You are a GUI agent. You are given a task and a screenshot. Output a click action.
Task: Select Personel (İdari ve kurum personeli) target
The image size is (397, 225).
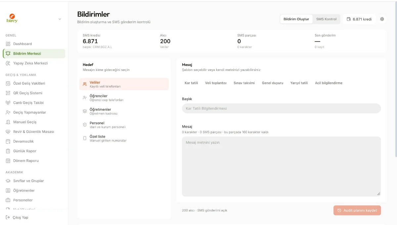pyautogui.click(x=124, y=125)
